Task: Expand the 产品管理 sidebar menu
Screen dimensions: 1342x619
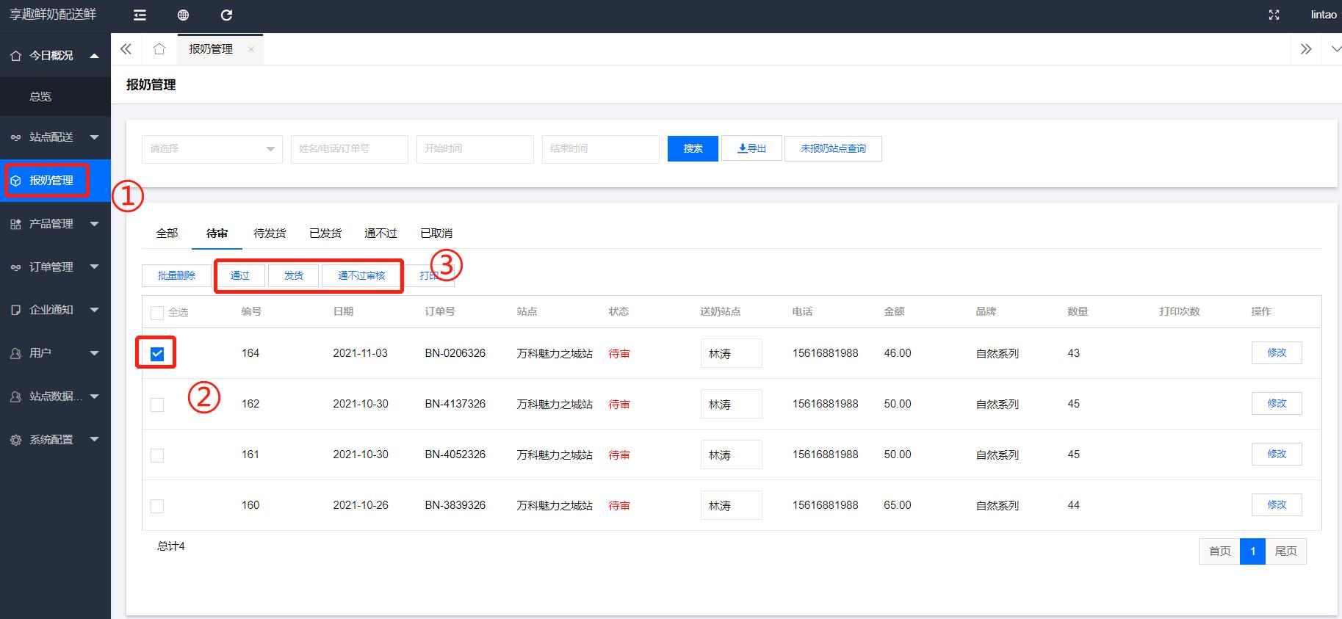Action: [x=55, y=224]
